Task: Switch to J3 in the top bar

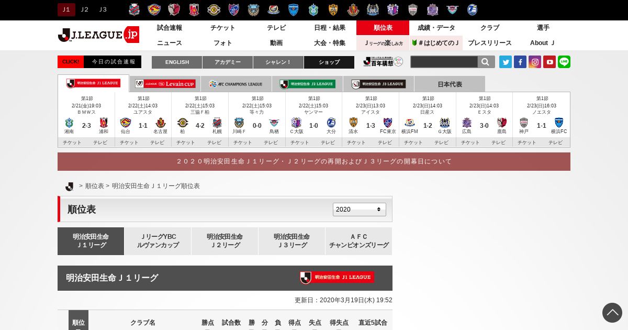Action: tap(104, 9)
